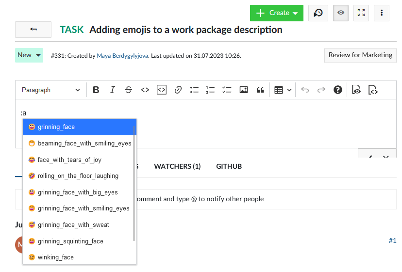This screenshot has height=272, width=402.
Task: Open the green Create button menu
Action: tap(276, 13)
